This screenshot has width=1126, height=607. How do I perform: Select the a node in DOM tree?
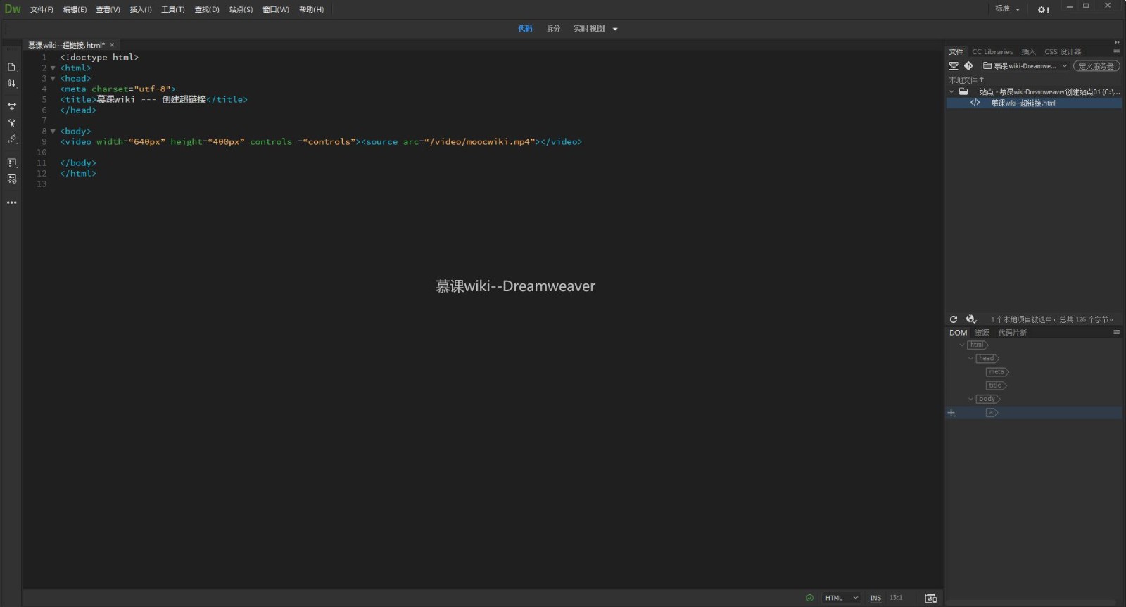pyautogui.click(x=991, y=413)
